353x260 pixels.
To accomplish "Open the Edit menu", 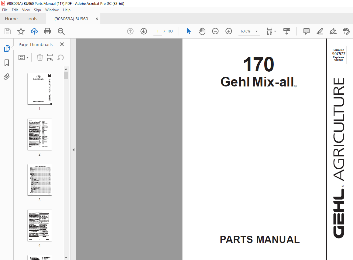I will (x=15, y=10).
